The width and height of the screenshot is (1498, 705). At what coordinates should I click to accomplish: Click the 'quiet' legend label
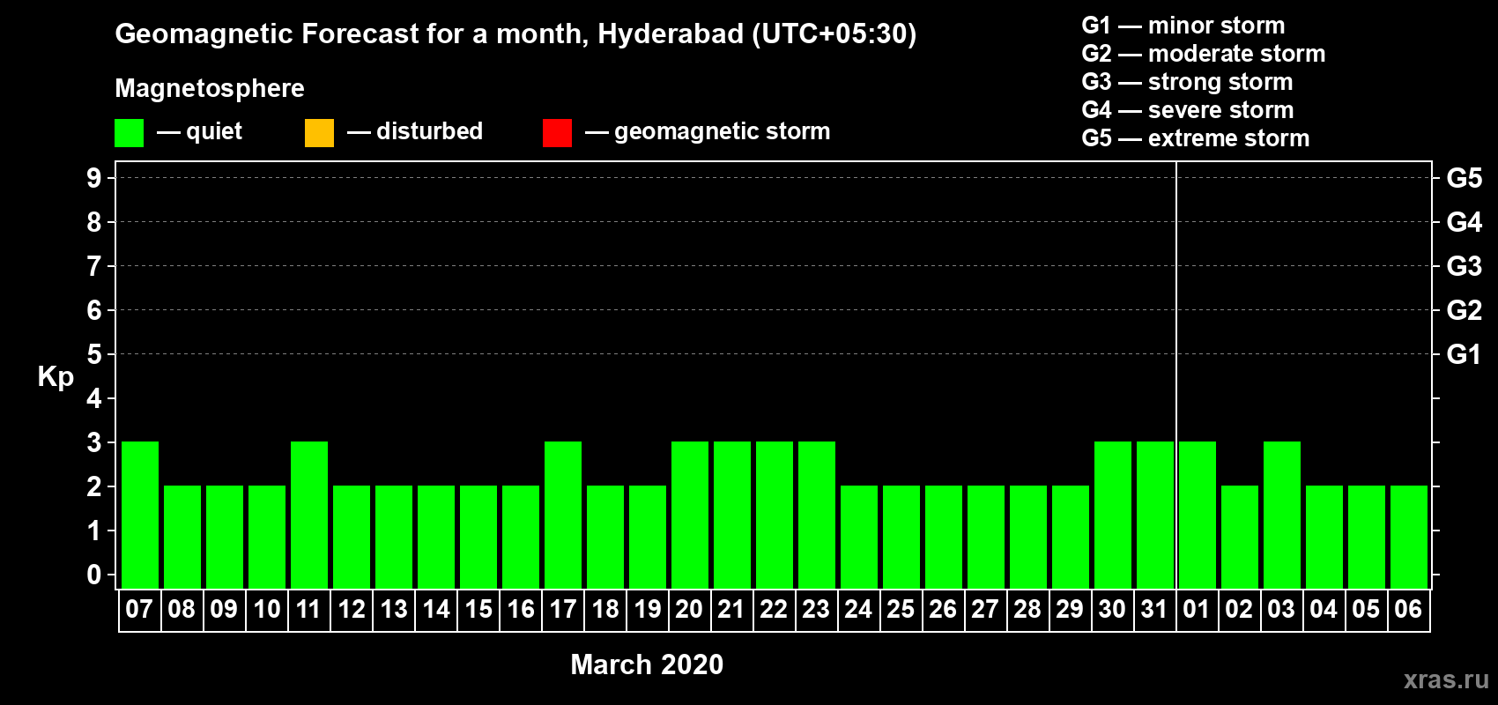pos(214,131)
